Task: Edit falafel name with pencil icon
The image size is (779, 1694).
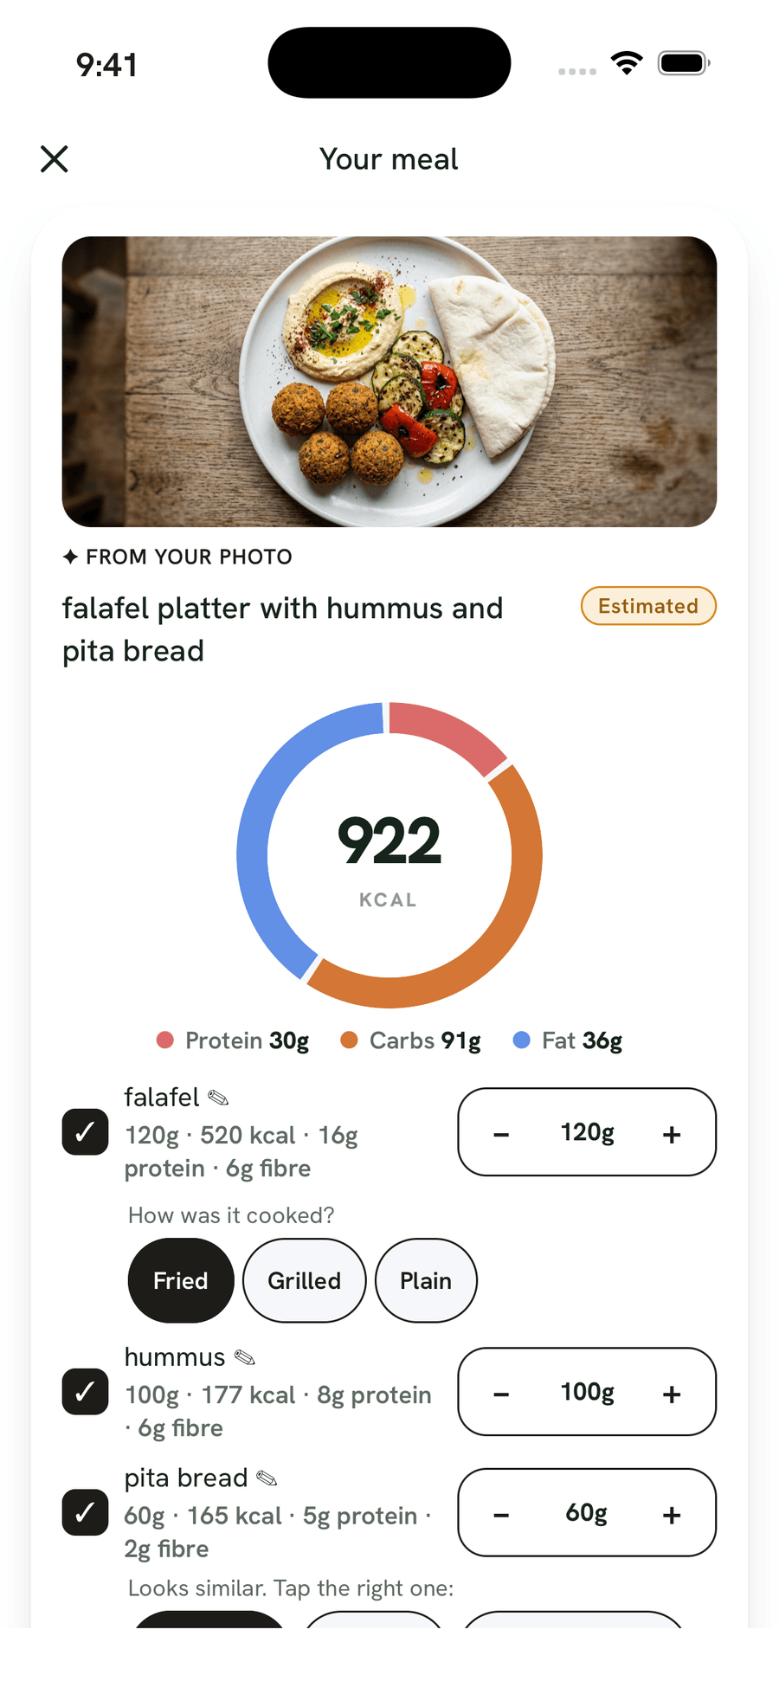Action: pos(218,1098)
